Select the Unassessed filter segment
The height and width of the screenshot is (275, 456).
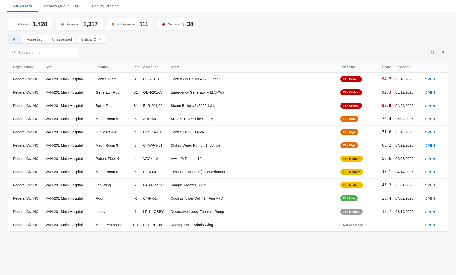point(62,39)
